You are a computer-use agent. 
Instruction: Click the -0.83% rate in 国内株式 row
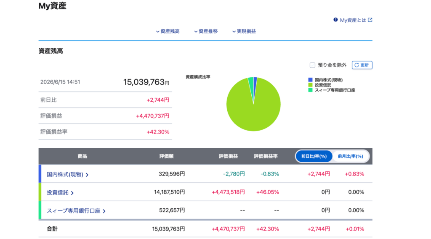[x=270, y=174]
